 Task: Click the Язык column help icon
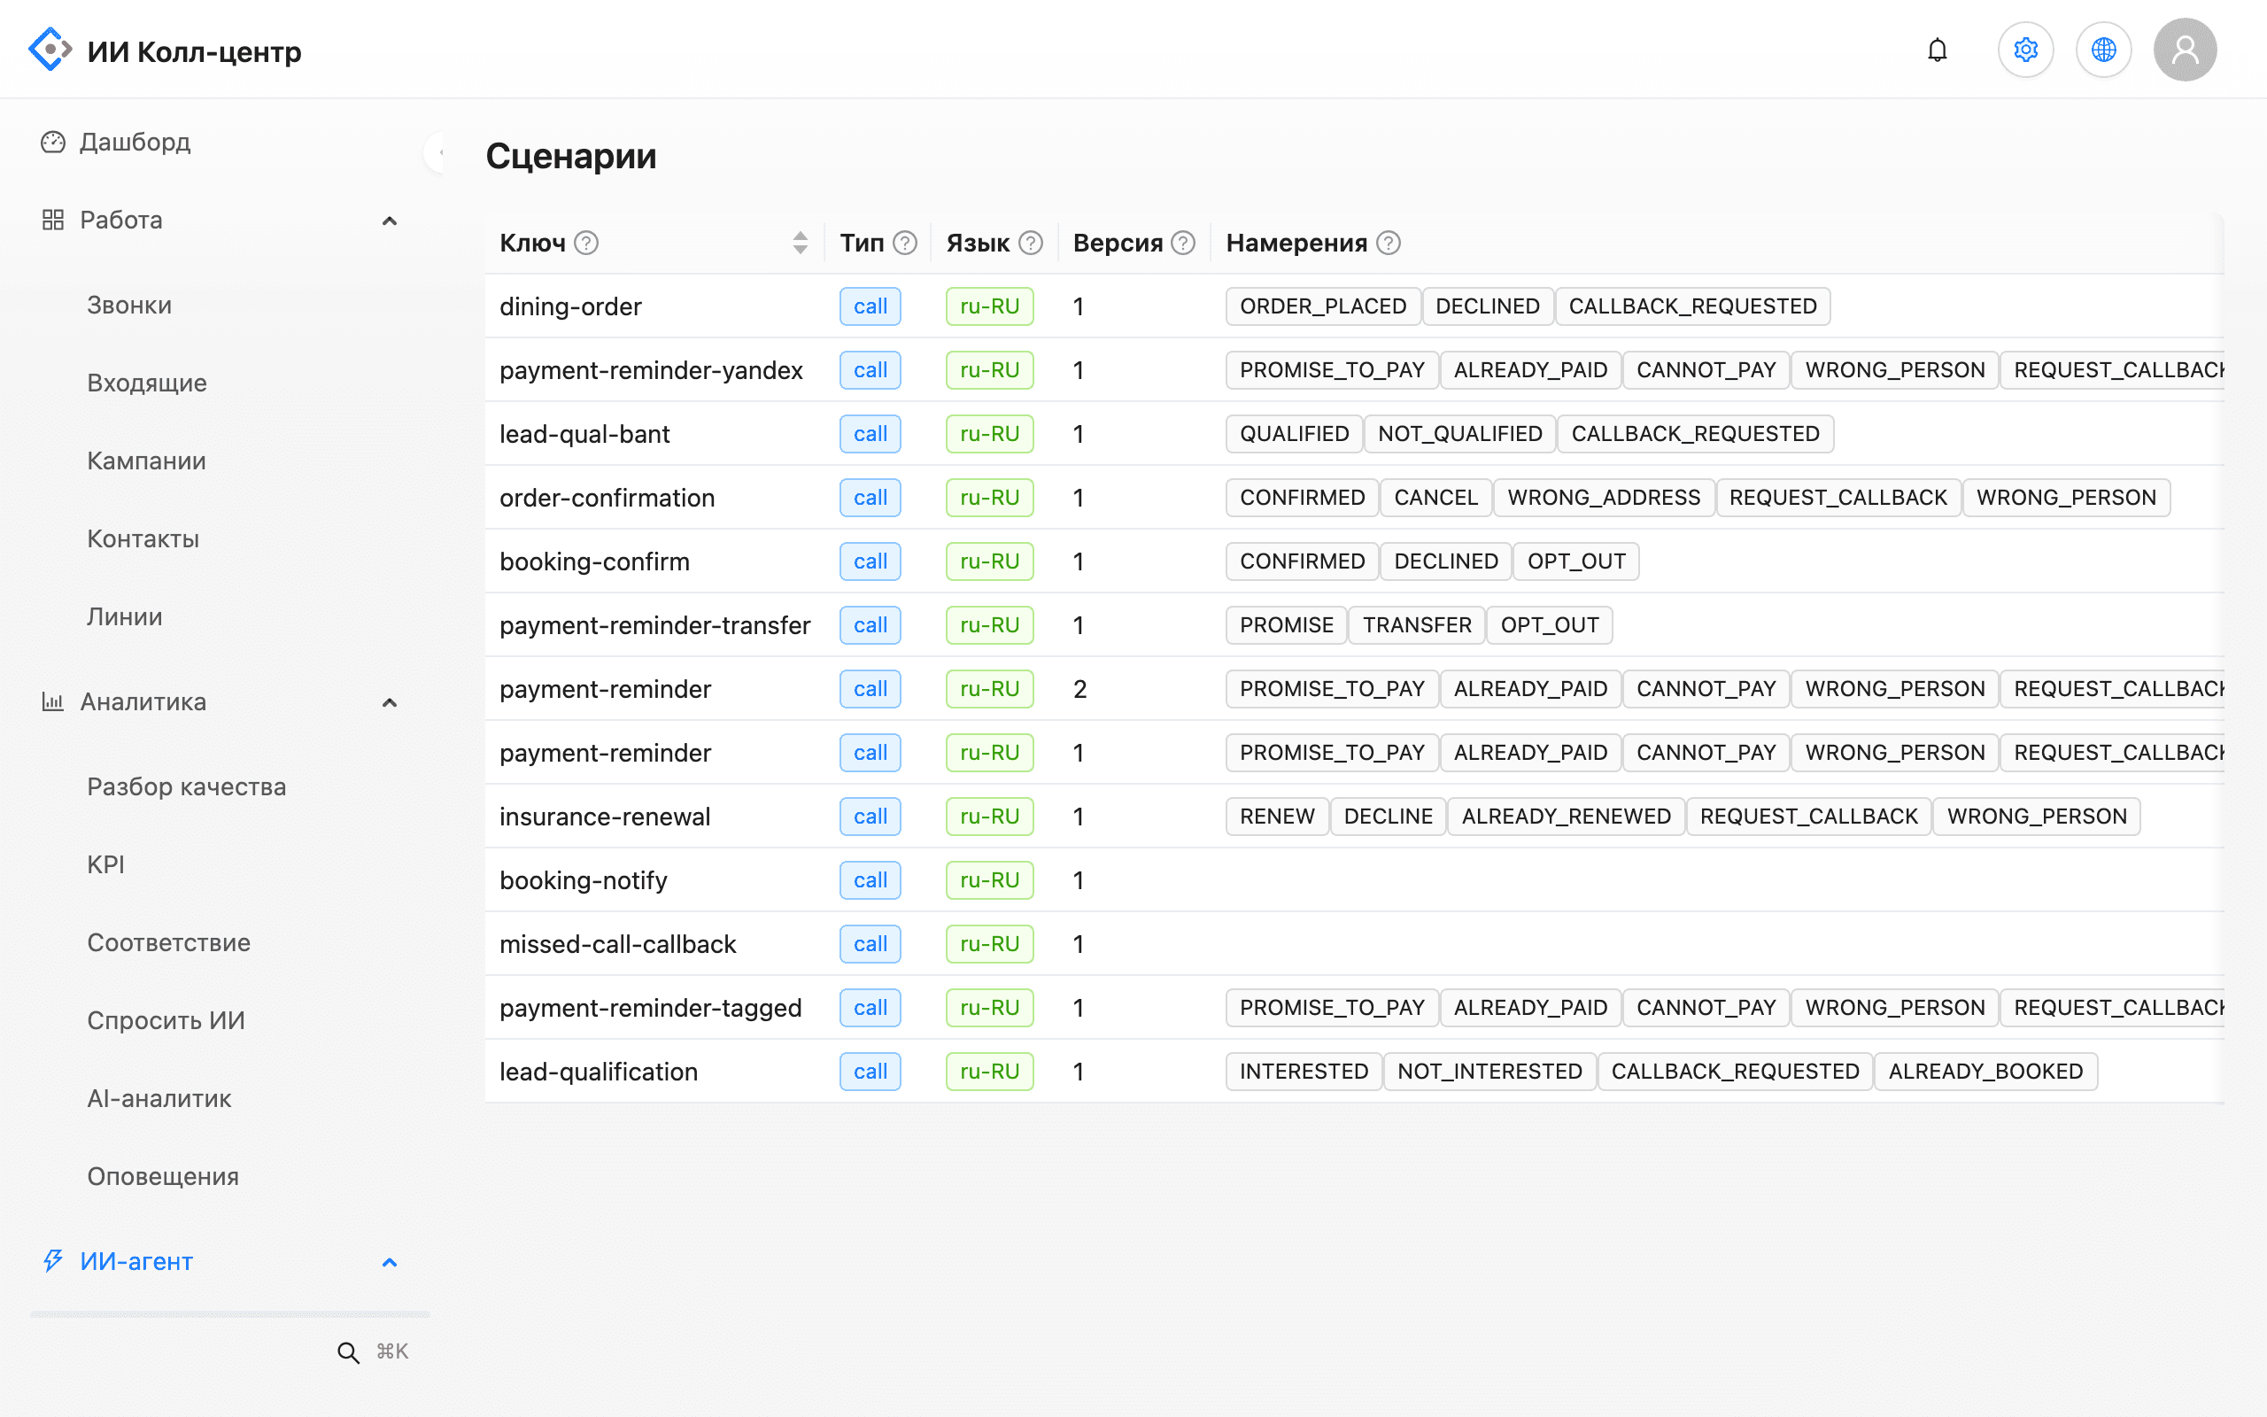point(1031,243)
